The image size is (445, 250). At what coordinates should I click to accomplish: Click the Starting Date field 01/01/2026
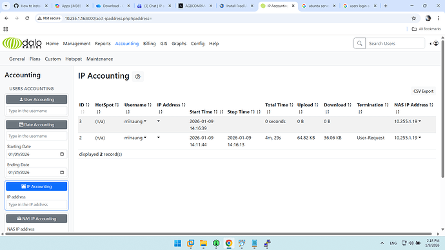coord(37,154)
